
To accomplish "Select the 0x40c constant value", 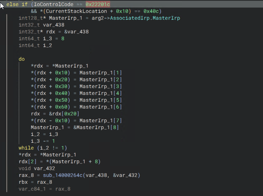I will pos(152,11).
